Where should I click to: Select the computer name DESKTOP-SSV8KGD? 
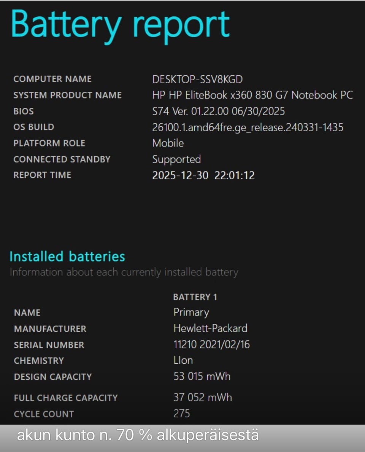(x=197, y=79)
